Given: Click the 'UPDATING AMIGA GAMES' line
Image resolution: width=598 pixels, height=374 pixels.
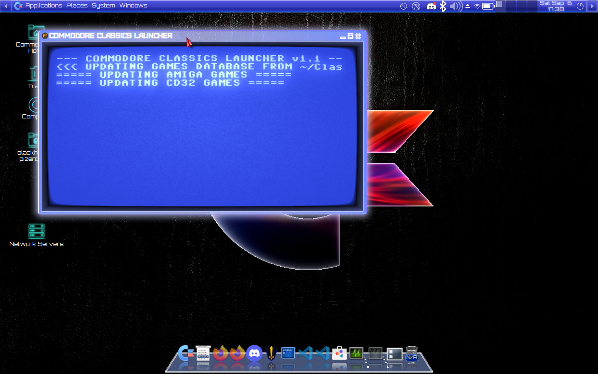Looking at the screenshot, I should (x=174, y=75).
